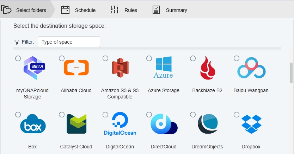Click the Azure Storage text label
The width and height of the screenshot is (294, 154).
click(164, 91)
